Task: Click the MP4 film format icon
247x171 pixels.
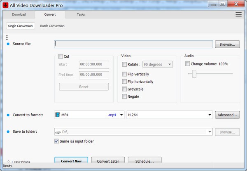Action: [x=58, y=115]
